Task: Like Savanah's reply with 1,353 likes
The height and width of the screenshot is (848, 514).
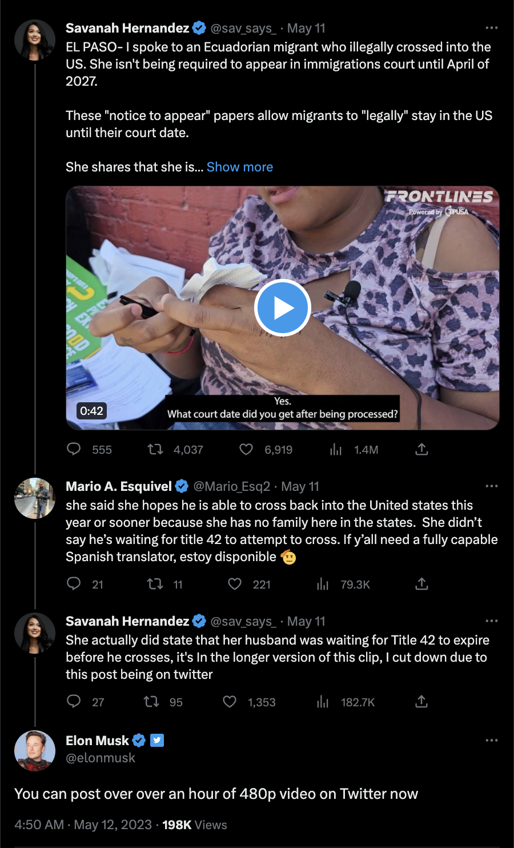Action: pos(230,702)
